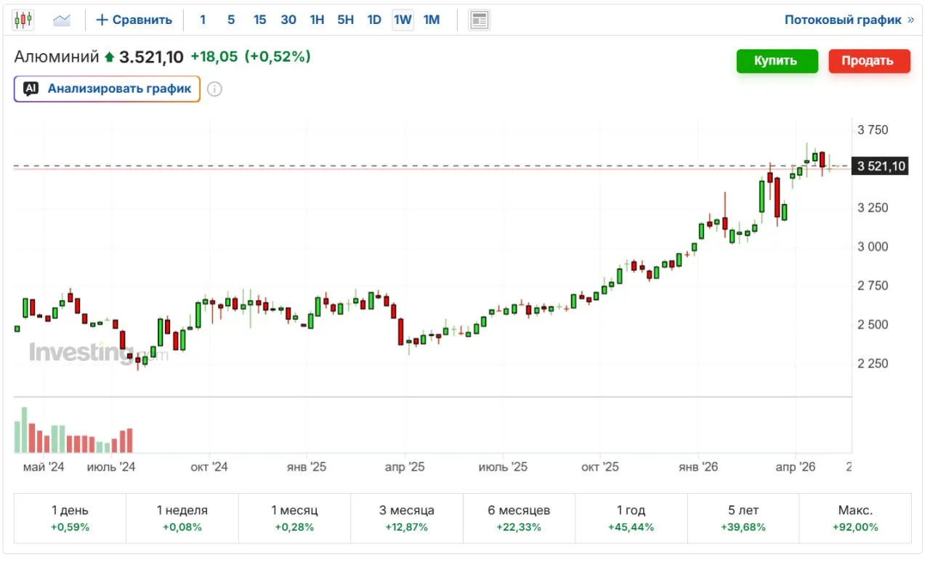Viewport: 930px width, 565px height.
Task: Choose the 1 год performance period
Action: (x=631, y=519)
